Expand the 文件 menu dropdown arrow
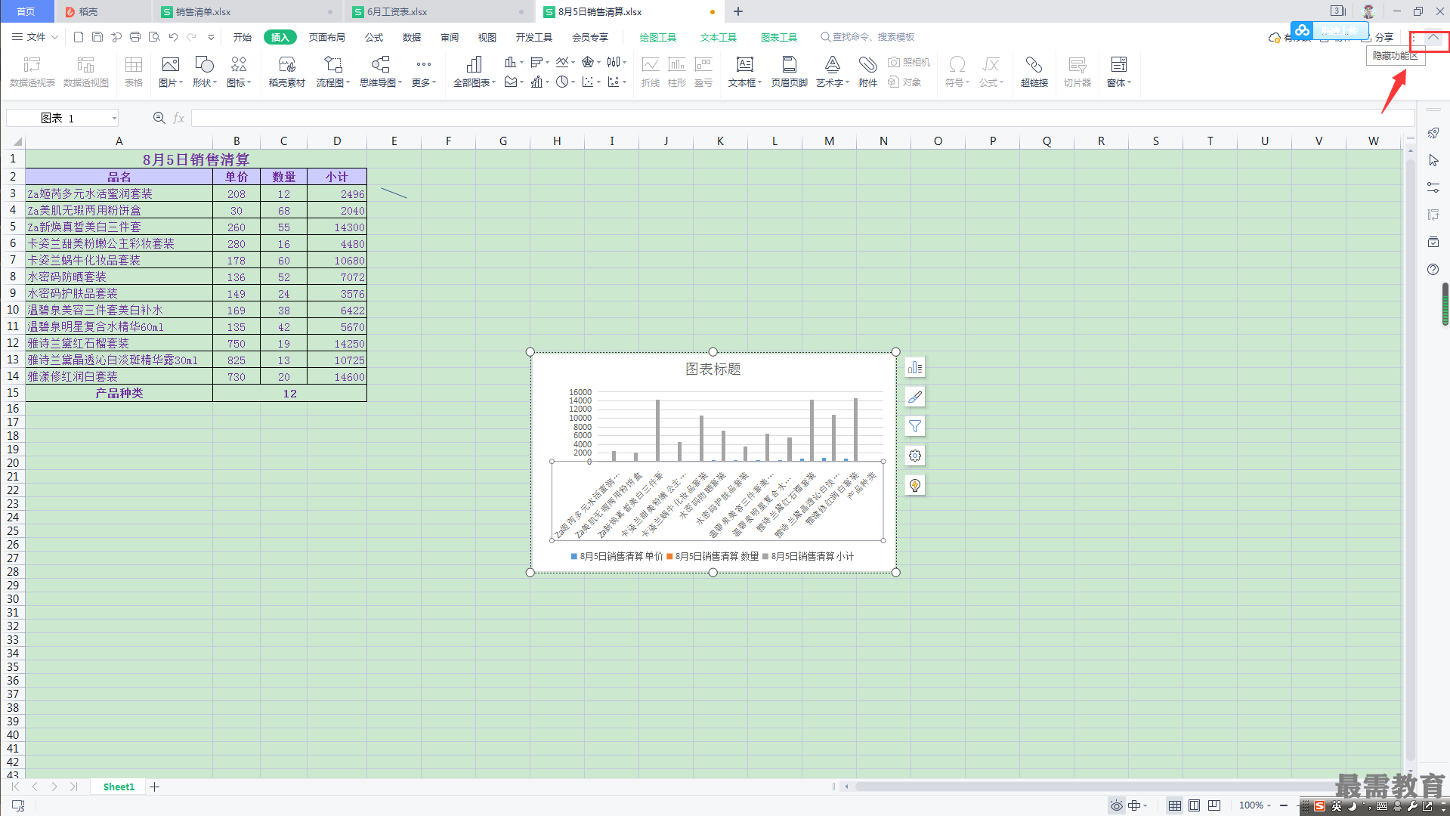The width and height of the screenshot is (1450, 816). pos(54,37)
